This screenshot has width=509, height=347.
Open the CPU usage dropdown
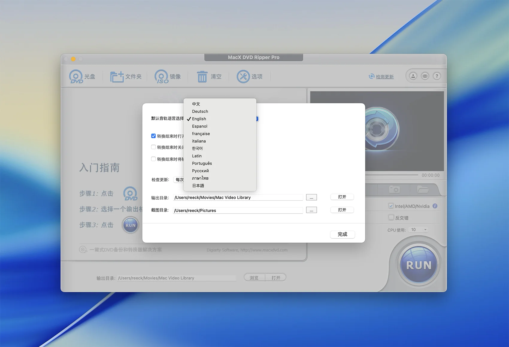418,230
